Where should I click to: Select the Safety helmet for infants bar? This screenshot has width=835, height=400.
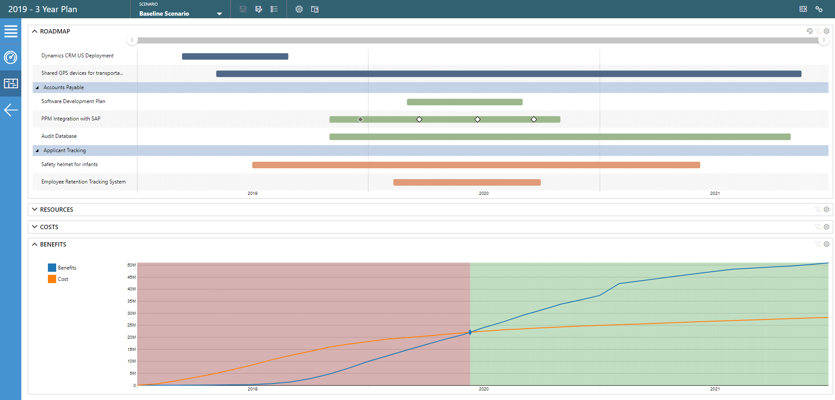pyautogui.click(x=476, y=165)
